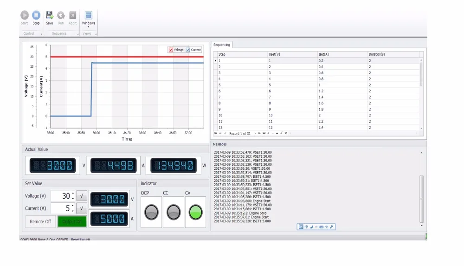Click the Remote Off button
464x266 pixels.
(40, 221)
